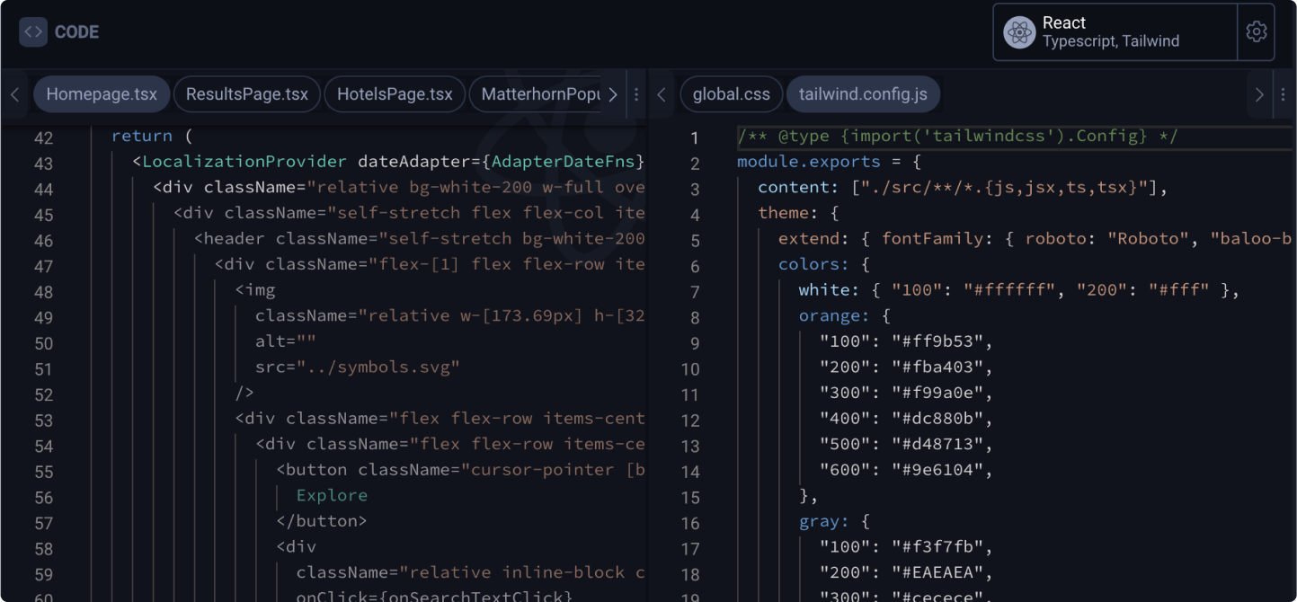Switch to the global.css tab
Image resolution: width=1297 pixels, height=602 pixels.
(x=731, y=94)
